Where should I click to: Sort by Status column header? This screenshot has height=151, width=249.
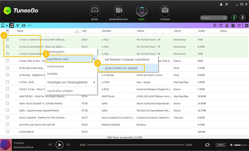pos(224,31)
